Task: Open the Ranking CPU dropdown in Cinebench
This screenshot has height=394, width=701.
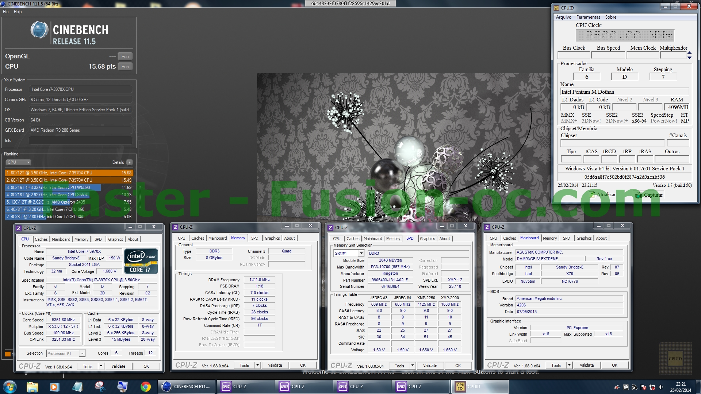Action: point(18,162)
